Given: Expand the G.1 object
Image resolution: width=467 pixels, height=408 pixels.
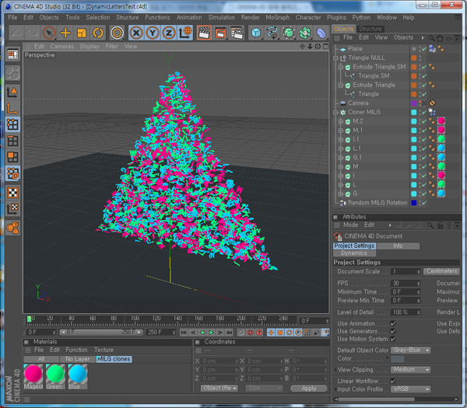Looking at the screenshot, I should pyautogui.click(x=341, y=158).
